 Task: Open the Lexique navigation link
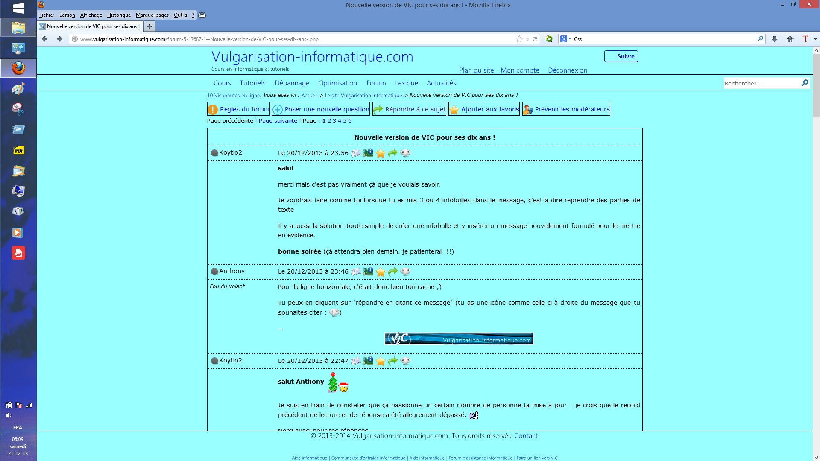[406, 83]
